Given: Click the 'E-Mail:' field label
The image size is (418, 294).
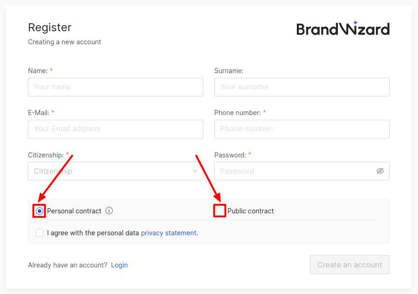Looking at the screenshot, I should click(39, 113).
